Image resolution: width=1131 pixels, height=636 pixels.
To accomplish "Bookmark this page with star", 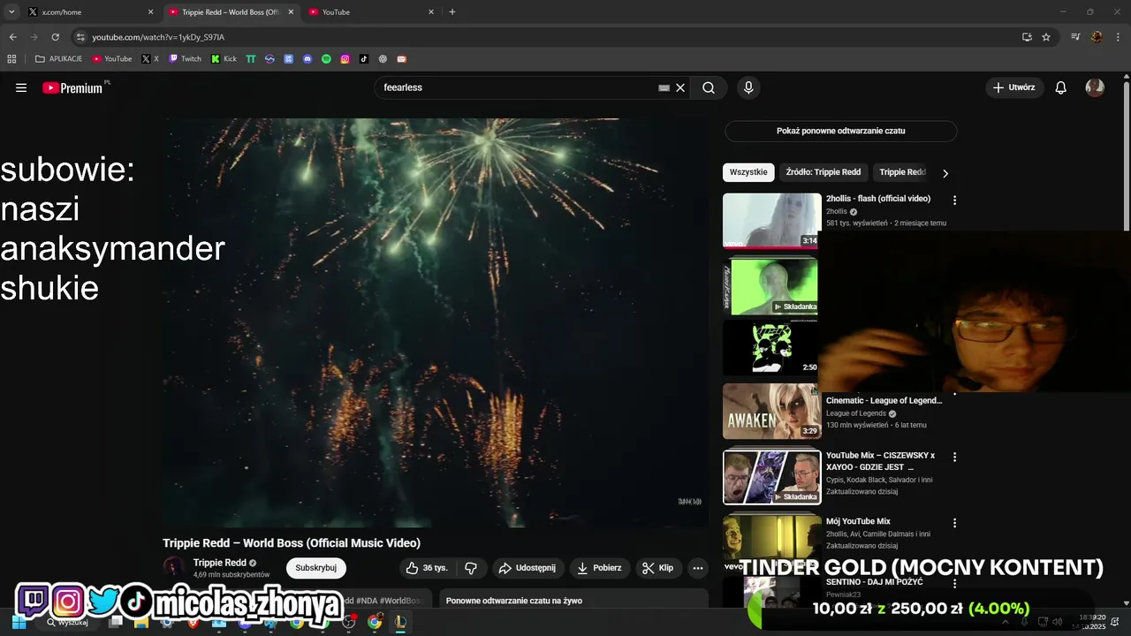I will click(x=1046, y=37).
